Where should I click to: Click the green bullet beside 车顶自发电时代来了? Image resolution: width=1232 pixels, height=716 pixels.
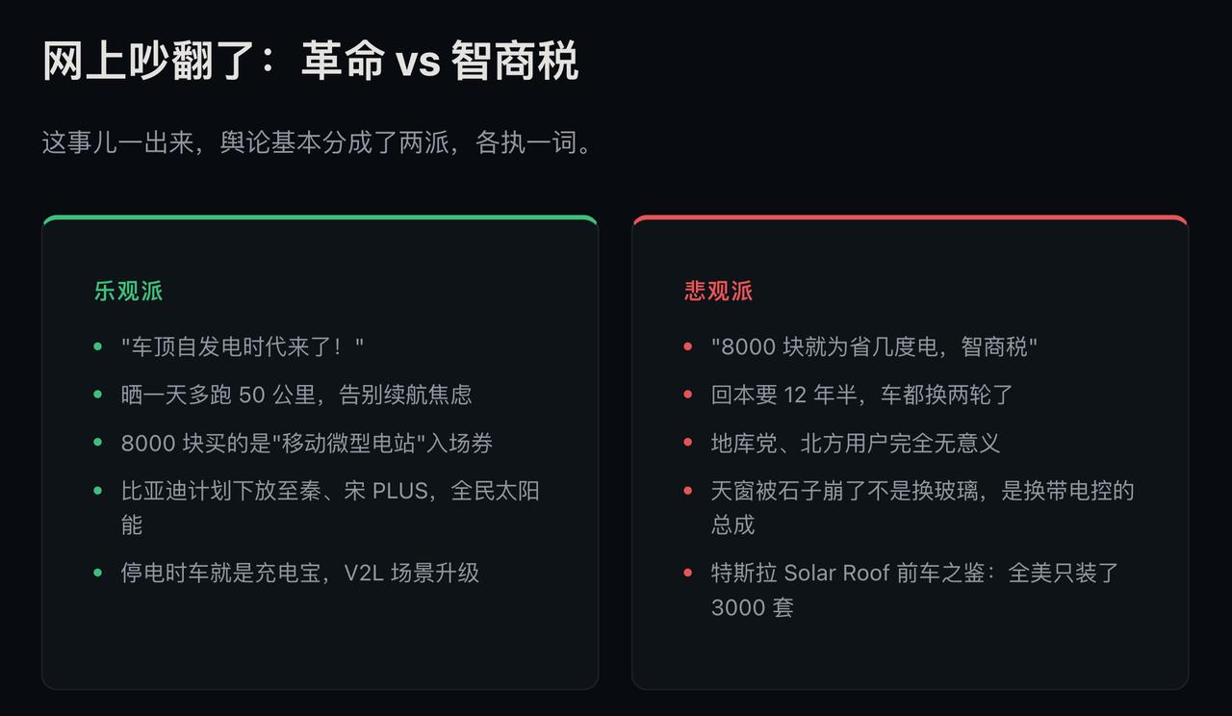pyautogui.click(x=97, y=345)
